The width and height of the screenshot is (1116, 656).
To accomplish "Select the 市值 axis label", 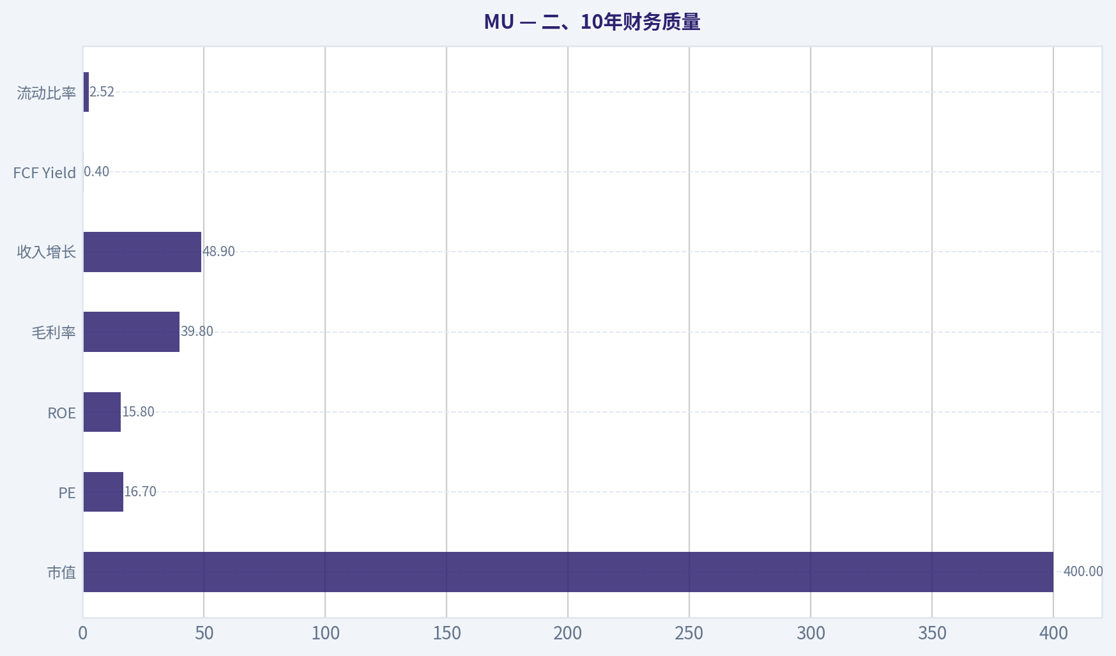I will click(61, 572).
